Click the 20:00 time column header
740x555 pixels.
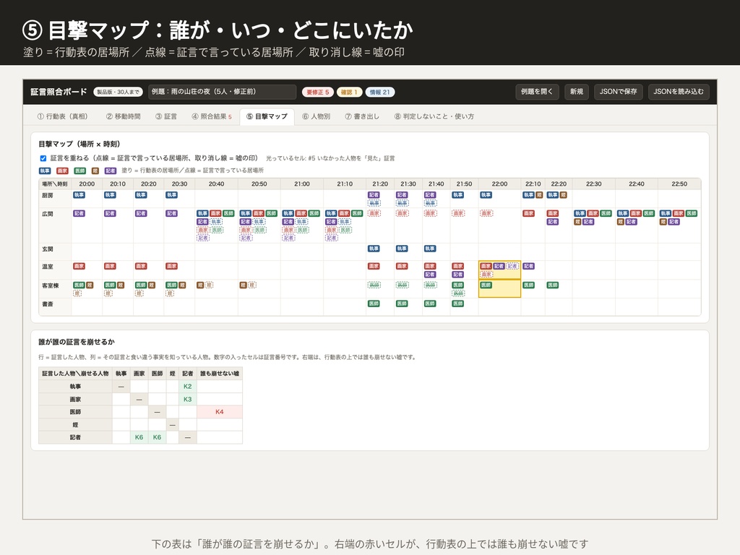click(x=87, y=184)
